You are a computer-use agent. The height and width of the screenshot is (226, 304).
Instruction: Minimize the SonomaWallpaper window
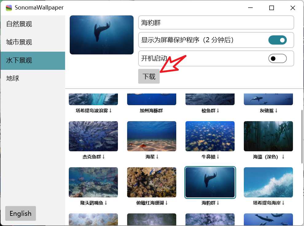point(250,8)
